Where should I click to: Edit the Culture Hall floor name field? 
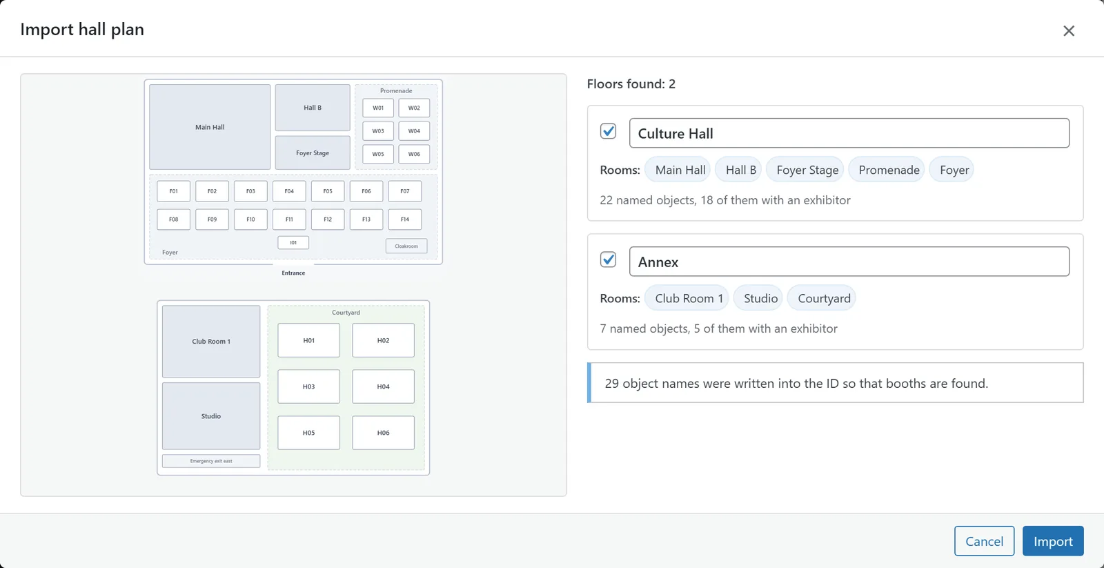(849, 133)
